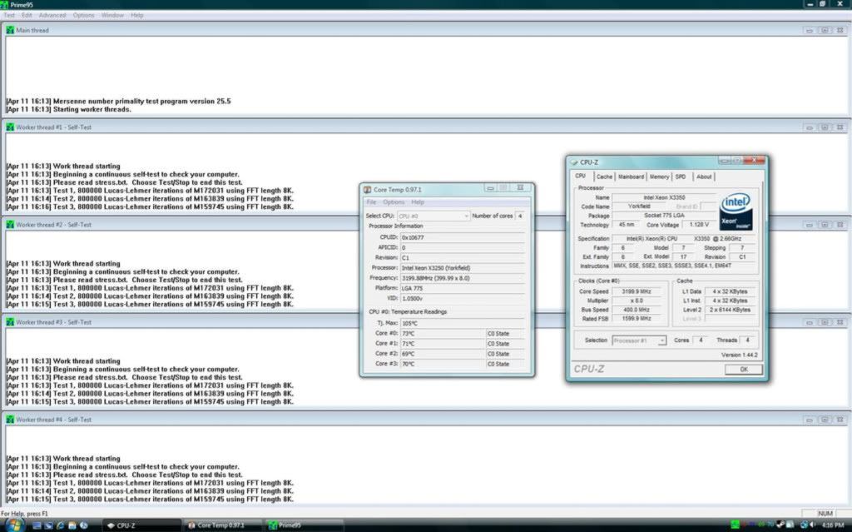Screen dimensions: 852x532
Task: Click the Worker thread #3 window icon
Action: coord(10,322)
